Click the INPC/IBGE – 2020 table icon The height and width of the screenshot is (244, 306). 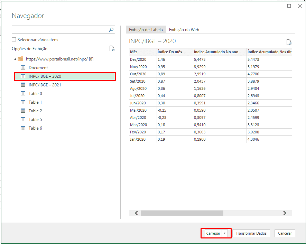pos(23,76)
